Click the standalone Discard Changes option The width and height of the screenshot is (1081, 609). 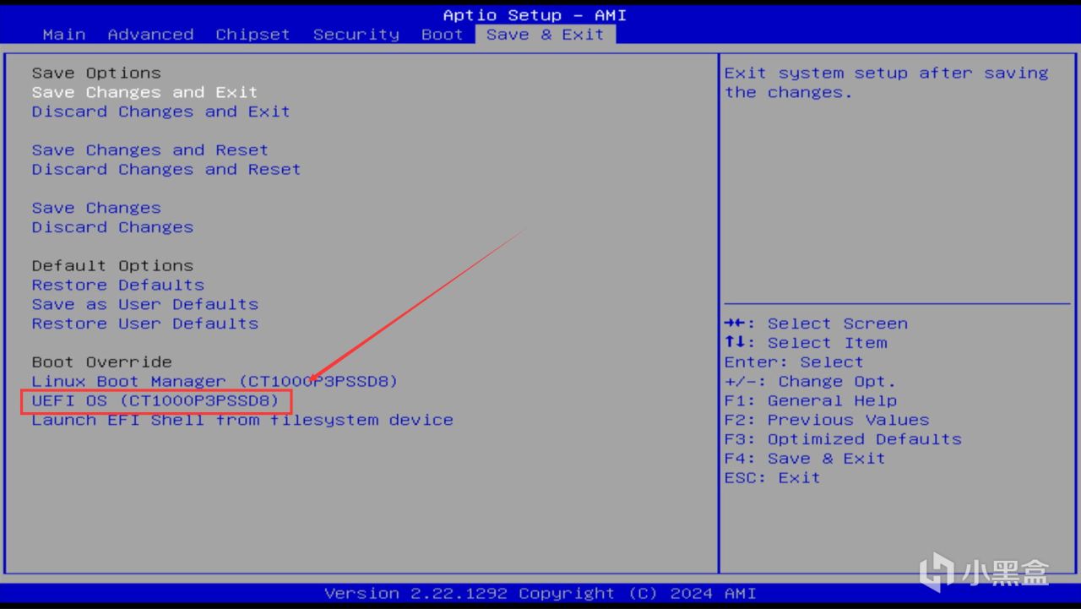point(112,227)
